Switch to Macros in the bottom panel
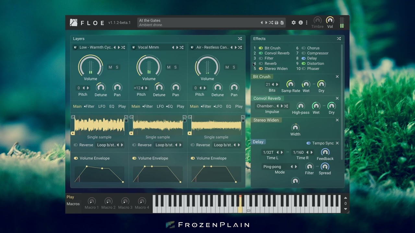Screen dimensions: 415x233 click(x=73, y=204)
